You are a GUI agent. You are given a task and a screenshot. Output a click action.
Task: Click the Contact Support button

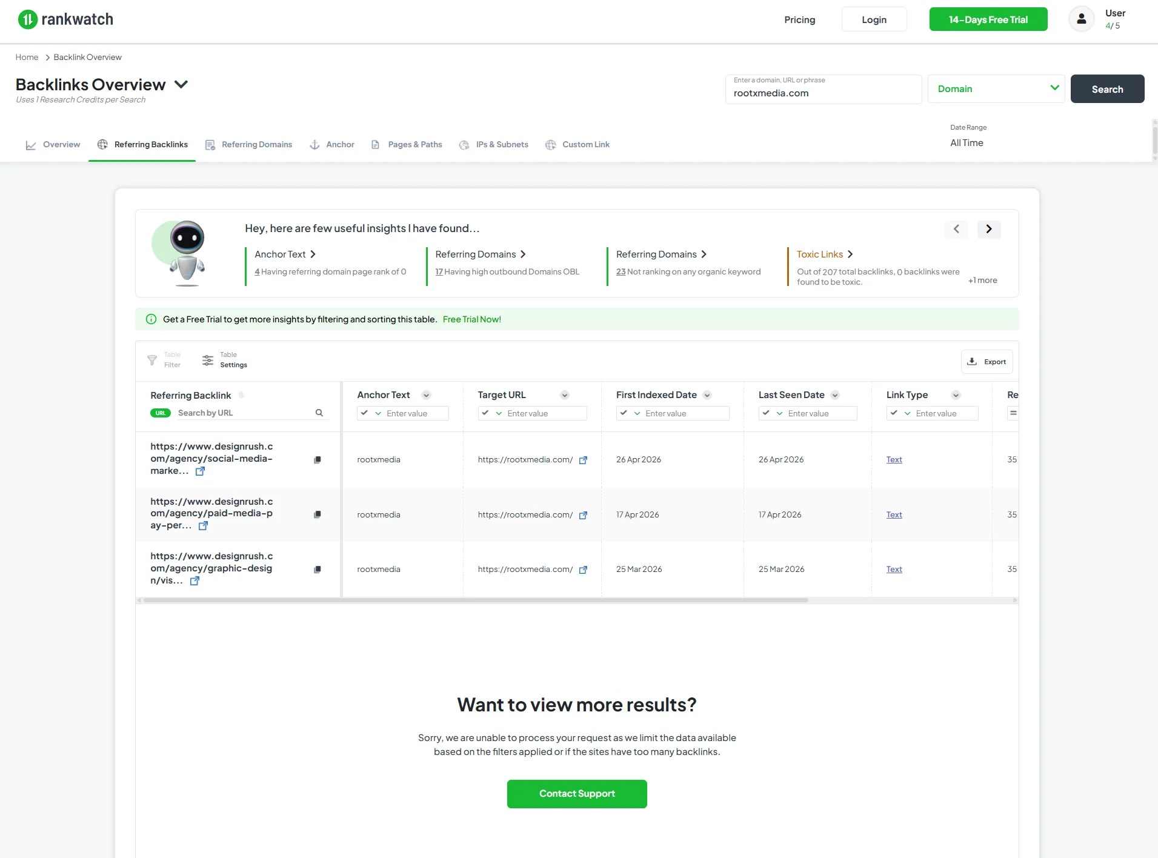click(577, 794)
